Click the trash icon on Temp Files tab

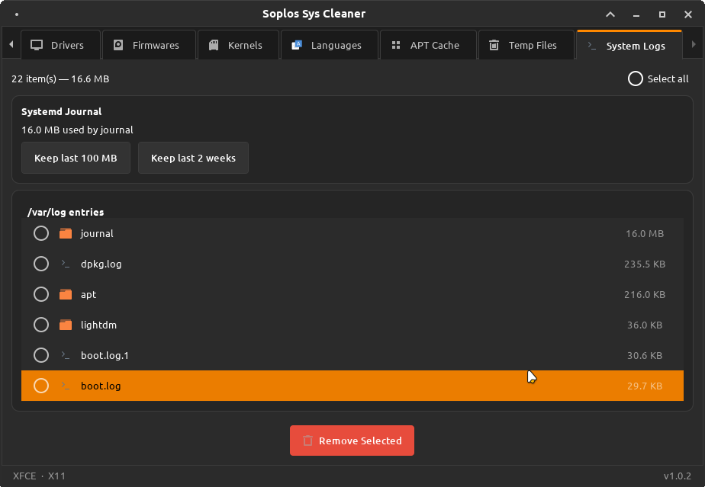pyautogui.click(x=494, y=45)
